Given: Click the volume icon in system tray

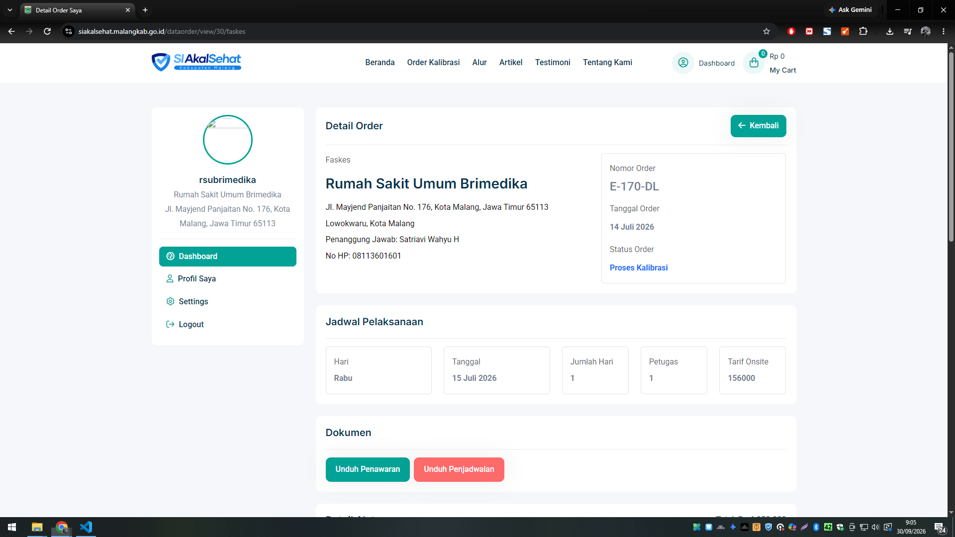Looking at the screenshot, I should (x=875, y=527).
